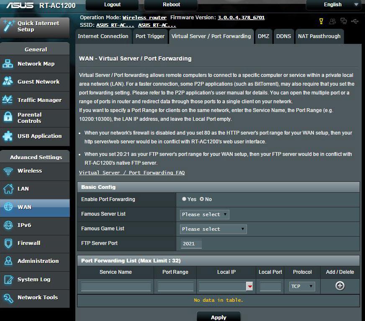
Task: Click the IPv6 globe icon
Action: (8, 225)
